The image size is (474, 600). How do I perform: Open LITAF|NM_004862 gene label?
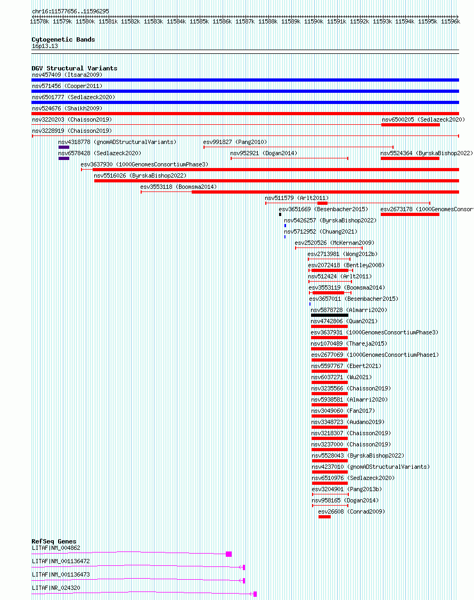point(56,548)
